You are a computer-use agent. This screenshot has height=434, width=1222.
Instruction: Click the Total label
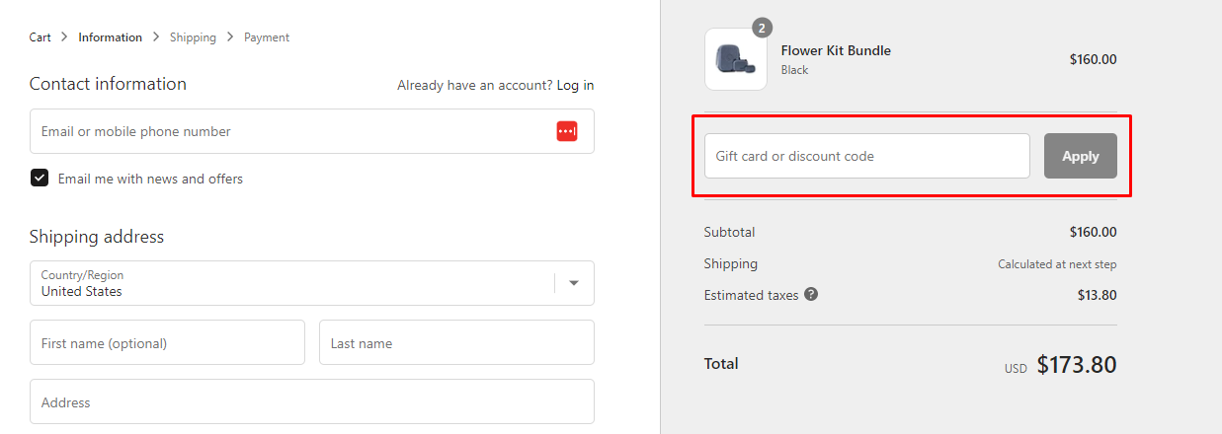click(x=721, y=364)
